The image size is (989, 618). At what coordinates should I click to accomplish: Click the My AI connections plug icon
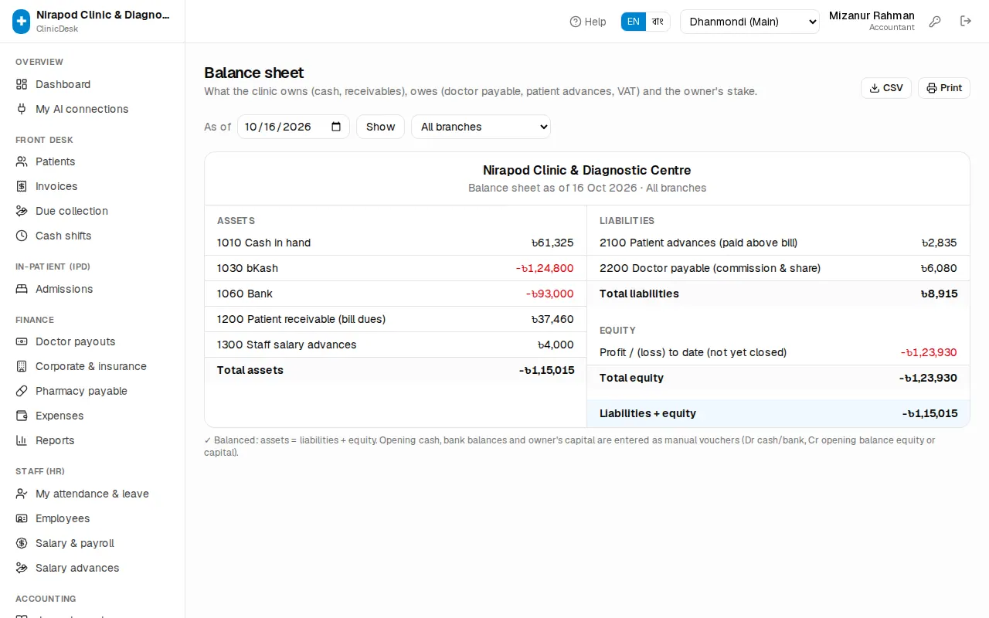(22, 109)
